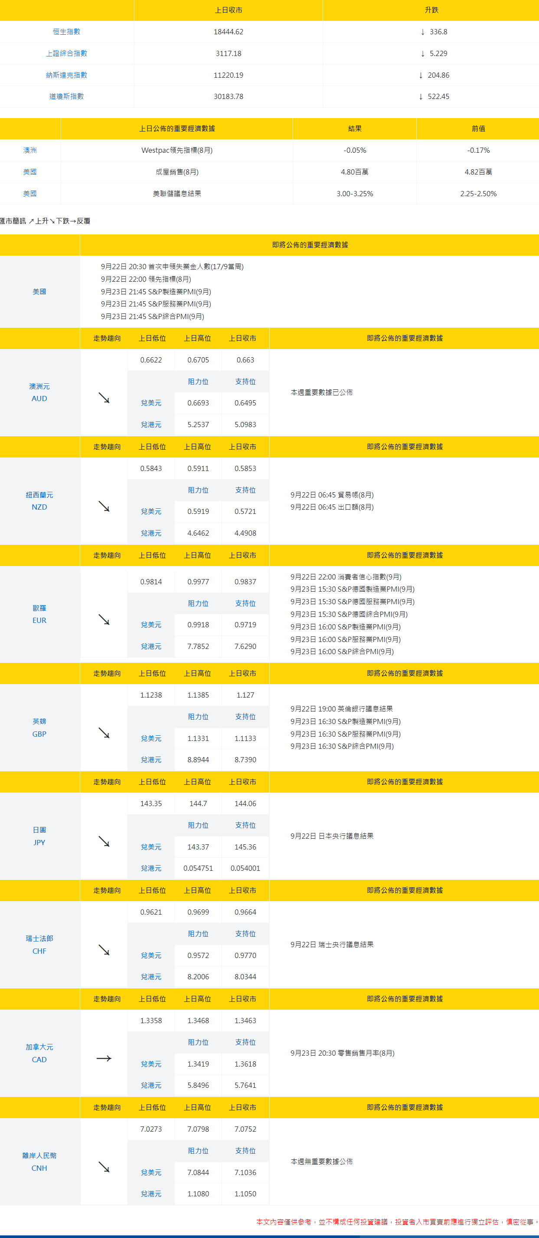
Task: Click the 恒生指數 index link
Action: point(67,32)
